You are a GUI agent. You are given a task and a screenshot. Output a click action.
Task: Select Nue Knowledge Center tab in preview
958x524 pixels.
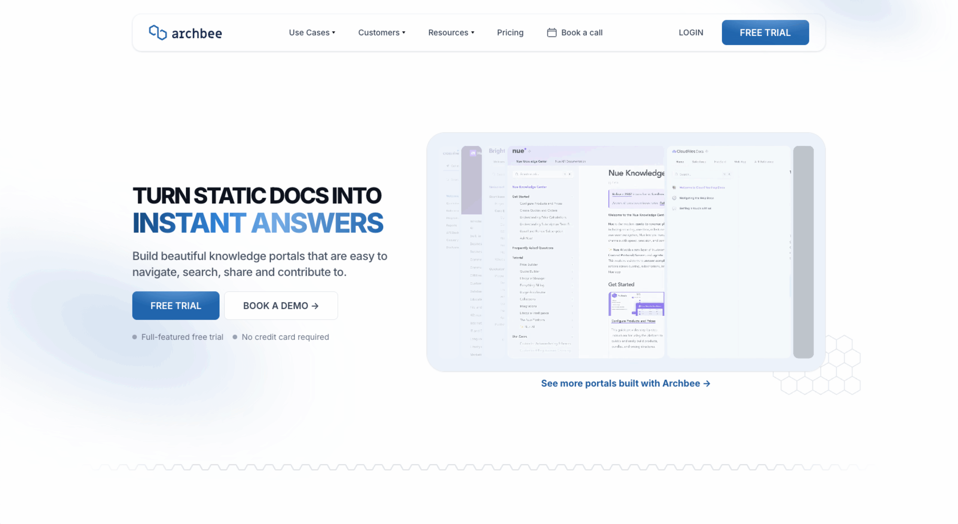point(531,161)
